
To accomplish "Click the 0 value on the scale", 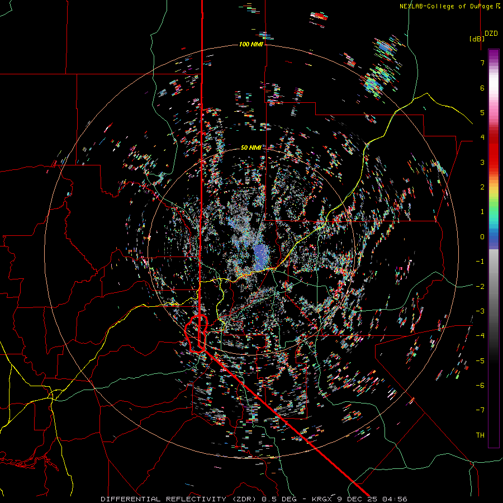I will point(482,237).
